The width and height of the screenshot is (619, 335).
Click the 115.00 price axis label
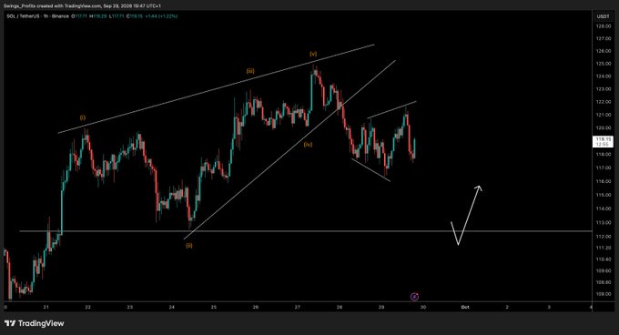604,195
